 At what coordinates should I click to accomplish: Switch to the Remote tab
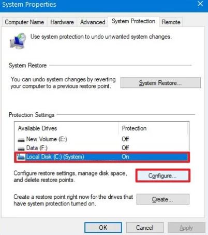pyautogui.click(x=171, y=22)
